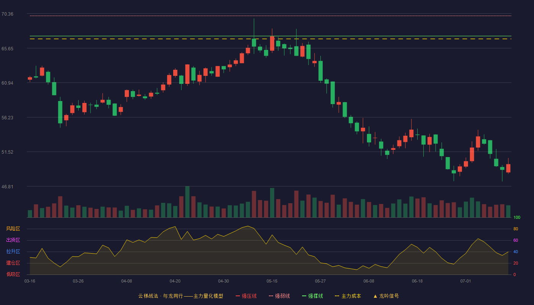The image size is (534, 305).
Task: Click the green 100 indicator scale value
Action: coord(517,218)
